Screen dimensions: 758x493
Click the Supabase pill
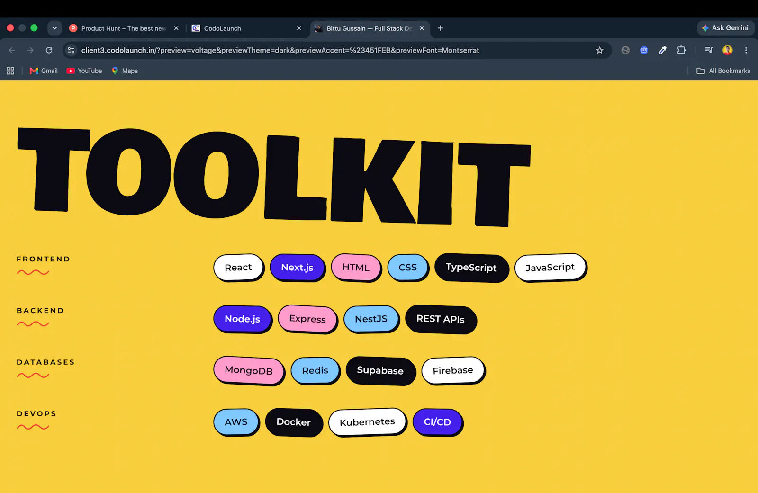pyautogui.click(x=380, y=370)
